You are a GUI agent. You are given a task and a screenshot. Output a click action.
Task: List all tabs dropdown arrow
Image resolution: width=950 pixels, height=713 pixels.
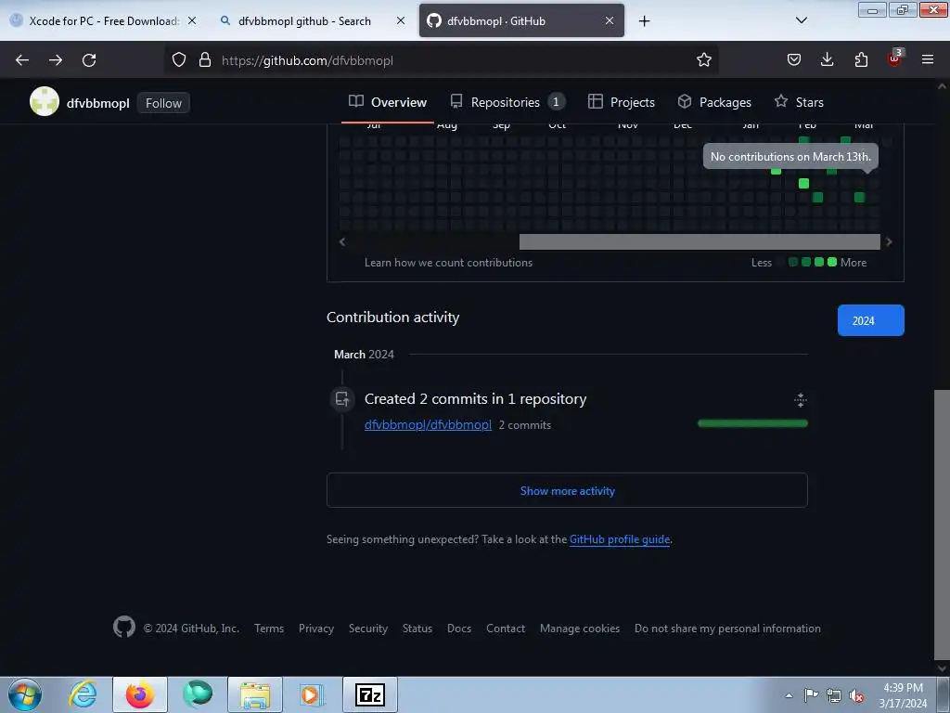click(x=801, y=20)
